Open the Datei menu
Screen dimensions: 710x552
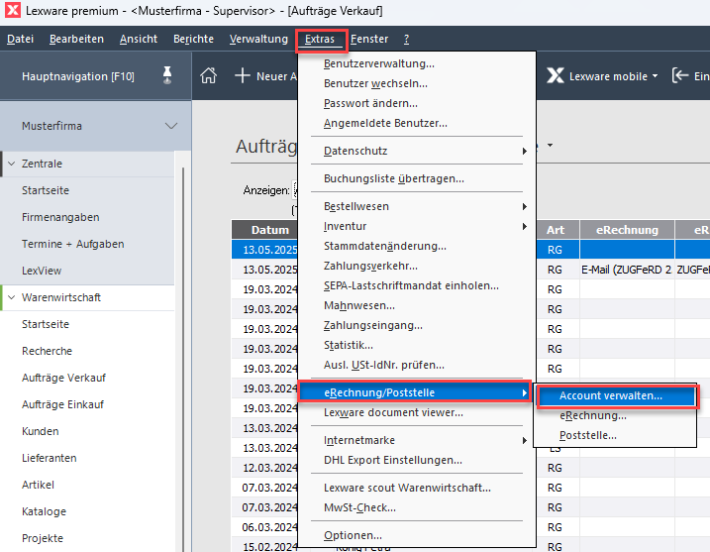(x=21, y=39)
